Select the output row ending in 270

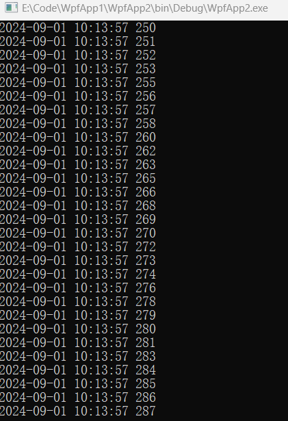(x=78, y=233)
